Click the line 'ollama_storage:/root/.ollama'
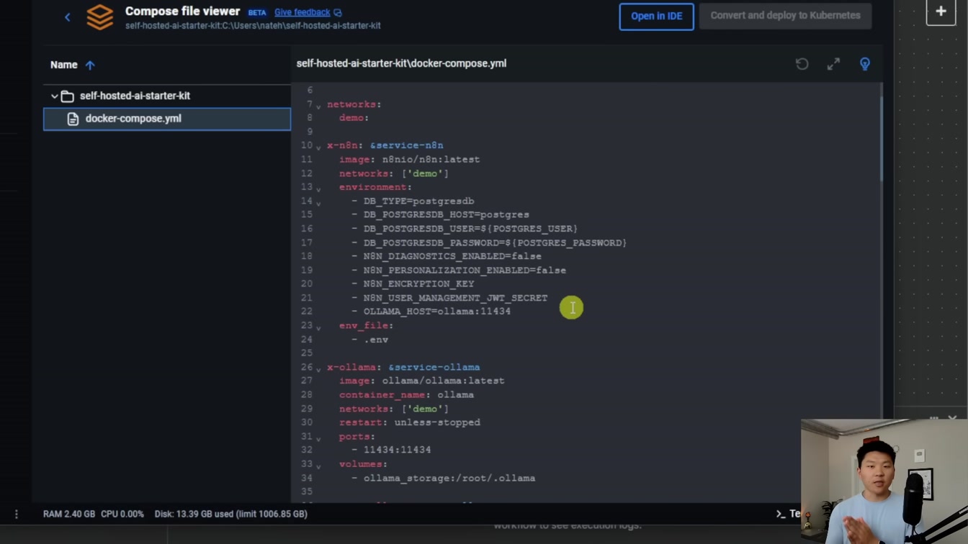968x544 pixels. (x=449, y=478)
